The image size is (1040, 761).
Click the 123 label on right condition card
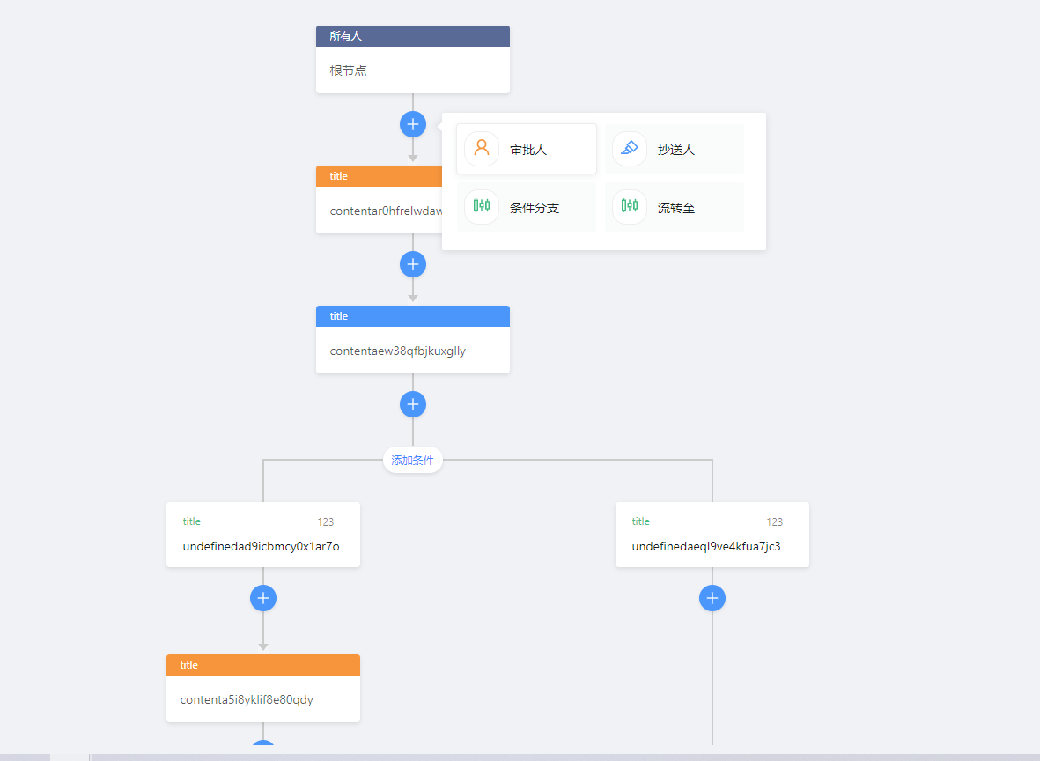(x=774, y=522)
